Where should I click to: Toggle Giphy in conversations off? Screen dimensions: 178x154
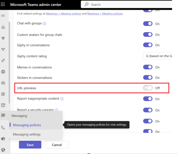coord(148,45)
